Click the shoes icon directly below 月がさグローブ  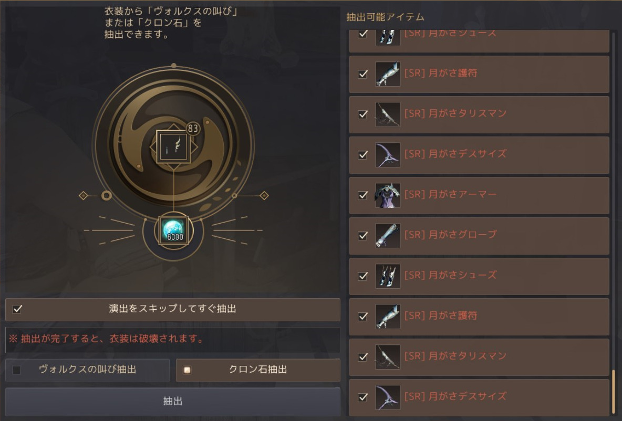click(388, 276)
